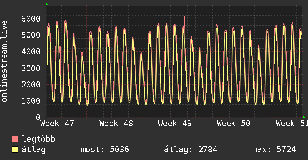Click the max: 5724 statistic
This screenshot has width=308, height=160.
click(x=274, y=150)
